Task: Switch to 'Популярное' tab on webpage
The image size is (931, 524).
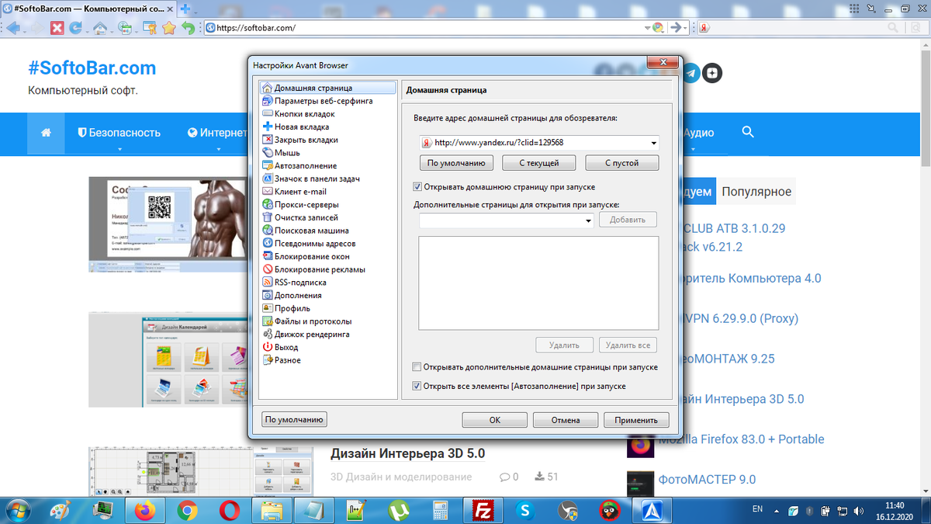Action: coord(756,192)
